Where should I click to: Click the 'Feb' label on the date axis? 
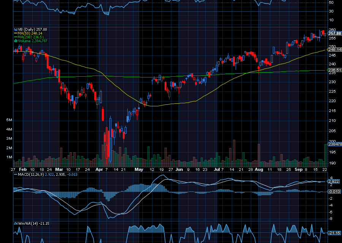pyautogui.click(x=23, y=170)
